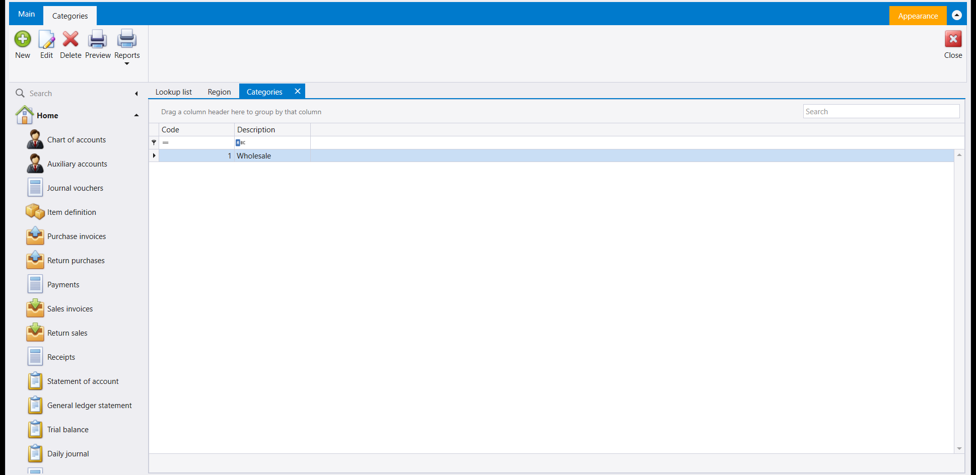Click the sidebar Search box
This screenshot has width=976, height=475.
76,94
